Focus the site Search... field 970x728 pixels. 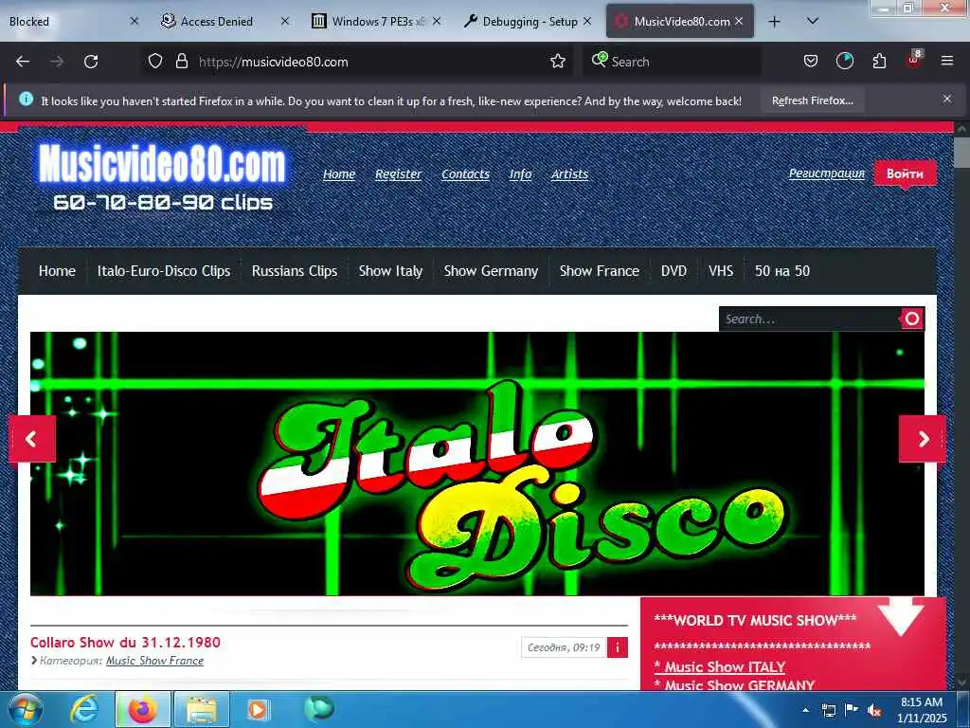pyautogui.click(x=808, y=318)
